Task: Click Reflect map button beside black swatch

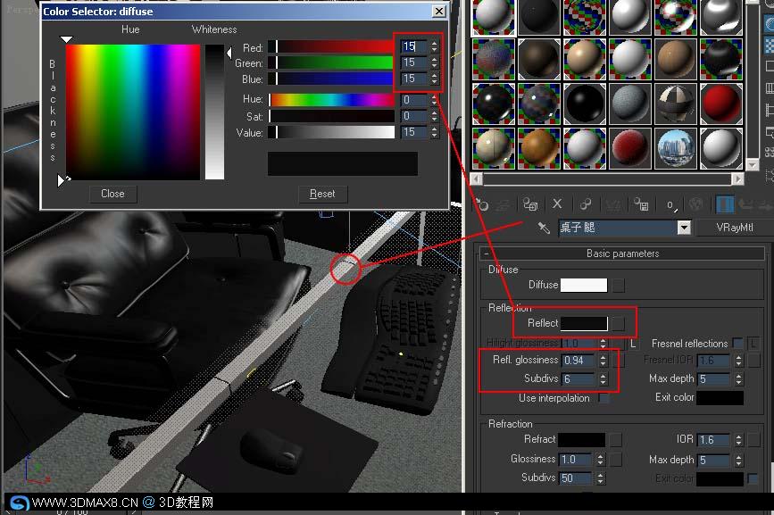Action: pyautogui.click(x=618, y=324)
